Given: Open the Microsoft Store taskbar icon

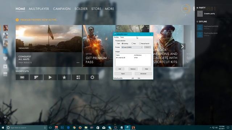Looking at the screenshot, I should 98,127.
